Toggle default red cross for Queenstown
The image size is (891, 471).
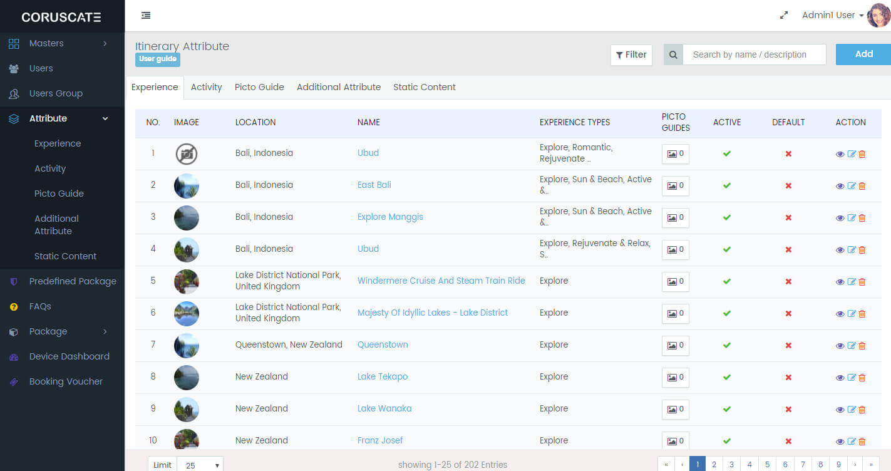coord(788,345)
